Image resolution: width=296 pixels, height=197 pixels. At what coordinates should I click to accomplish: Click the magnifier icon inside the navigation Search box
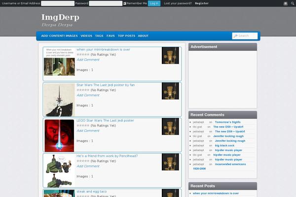click(x=235, y=36)
